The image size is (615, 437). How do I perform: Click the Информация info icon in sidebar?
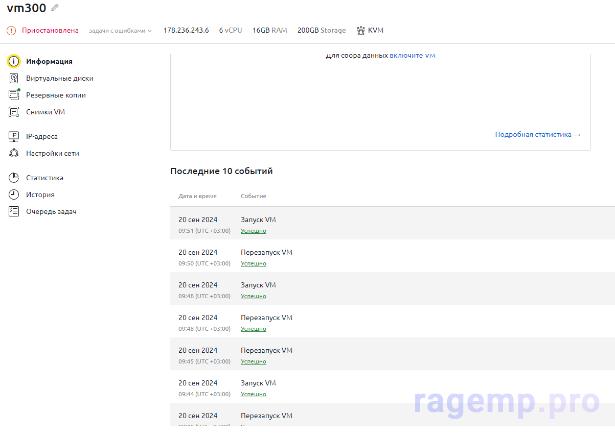tap(14, 61)
